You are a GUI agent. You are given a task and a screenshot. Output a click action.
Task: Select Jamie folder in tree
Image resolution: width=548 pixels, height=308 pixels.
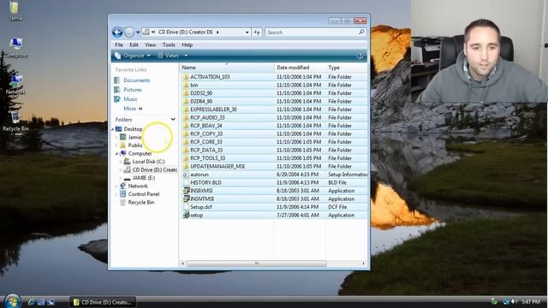click(134, 137)
